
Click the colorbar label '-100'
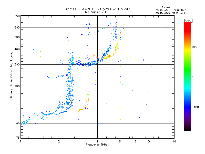(x=195, y=107)
